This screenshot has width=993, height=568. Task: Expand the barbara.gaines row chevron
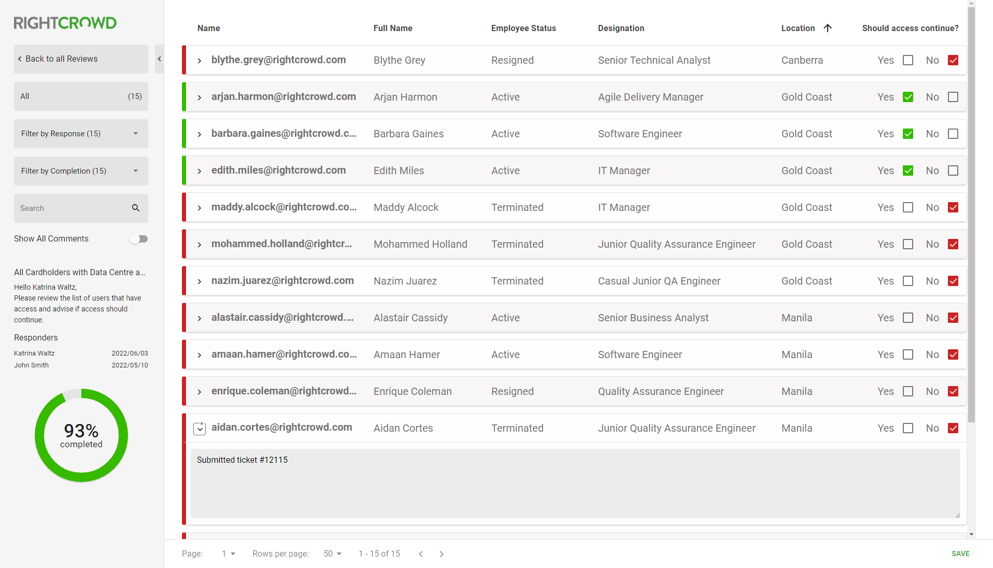coord(199,134)
